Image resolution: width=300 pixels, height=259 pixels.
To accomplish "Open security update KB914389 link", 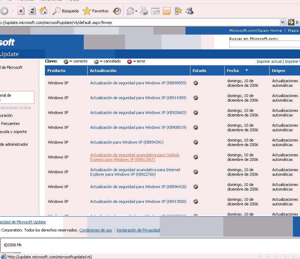I will coord(138,98).
